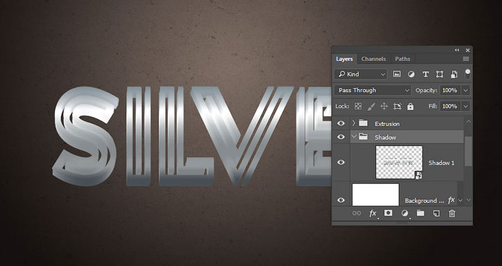Open Fill slider dropdown arrow

[x=466, y=107]
